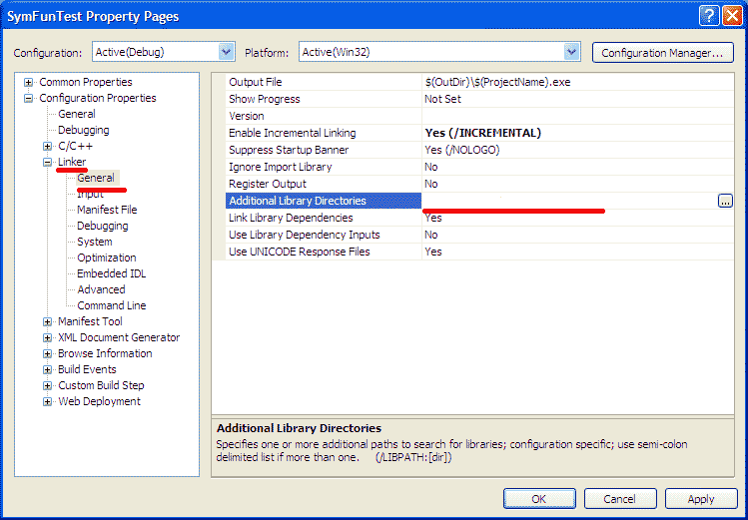Select the Build Events label
Image resolution: width=748 pixels, height=520 pixels.
pos(87,369)
